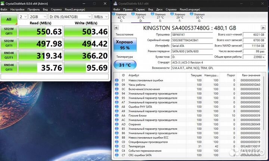Screen dimensions: 269x161
Task: Select the Плохие блоки attribute row
Action: pos(188,116)
